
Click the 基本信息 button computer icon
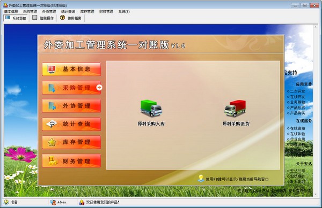[x=52, y=69]
